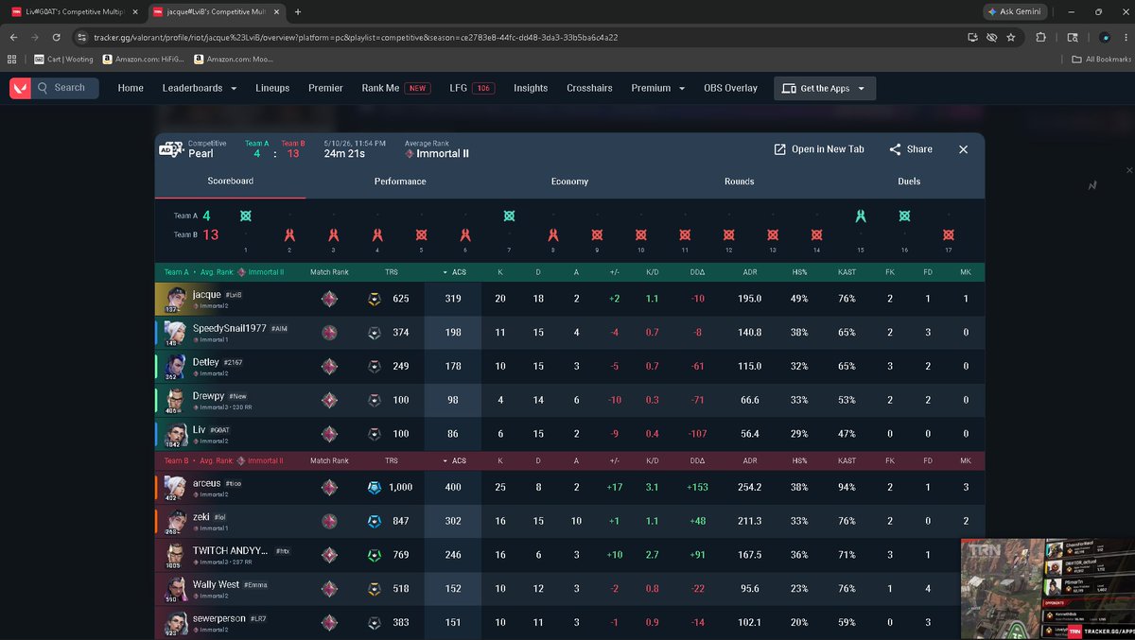Open the All Bookmarks folder

pos(1101,59)
